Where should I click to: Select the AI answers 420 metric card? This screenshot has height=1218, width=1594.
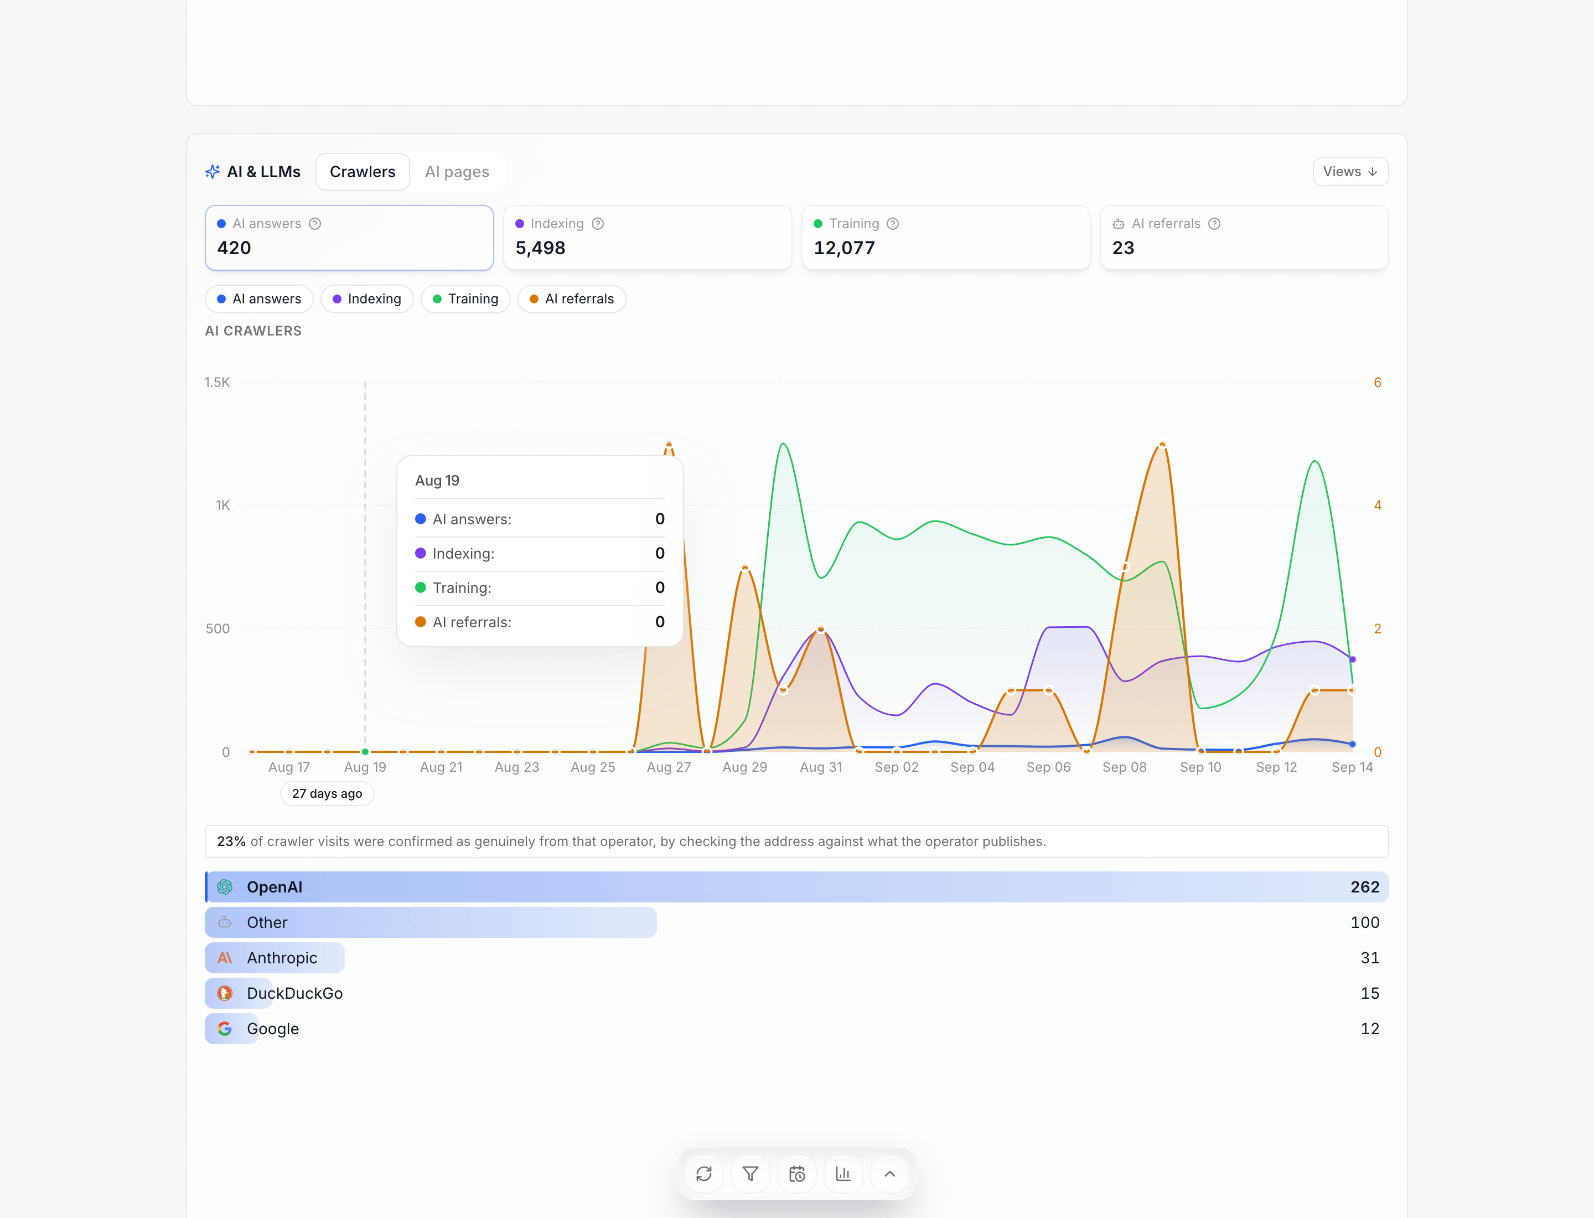click(x=349, y=238)
